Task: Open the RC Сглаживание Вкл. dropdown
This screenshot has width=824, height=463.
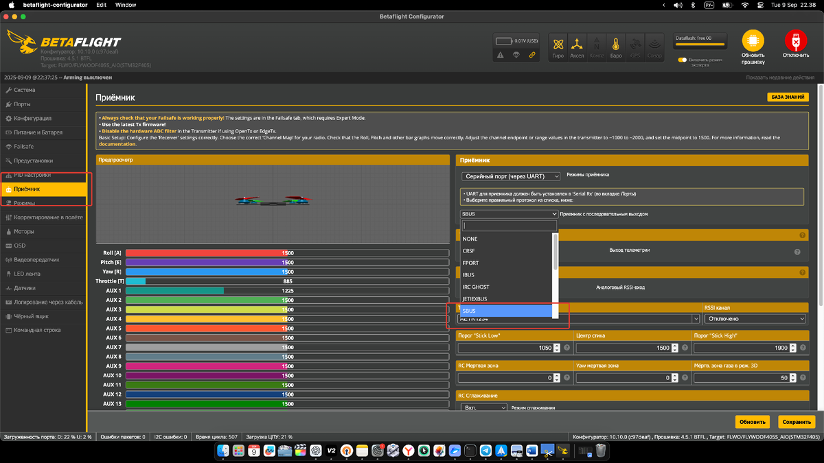Action: click(x=483, y=407)
